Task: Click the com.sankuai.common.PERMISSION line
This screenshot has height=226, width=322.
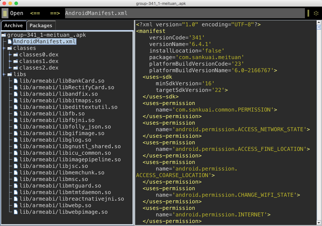Action: point(216,110)
